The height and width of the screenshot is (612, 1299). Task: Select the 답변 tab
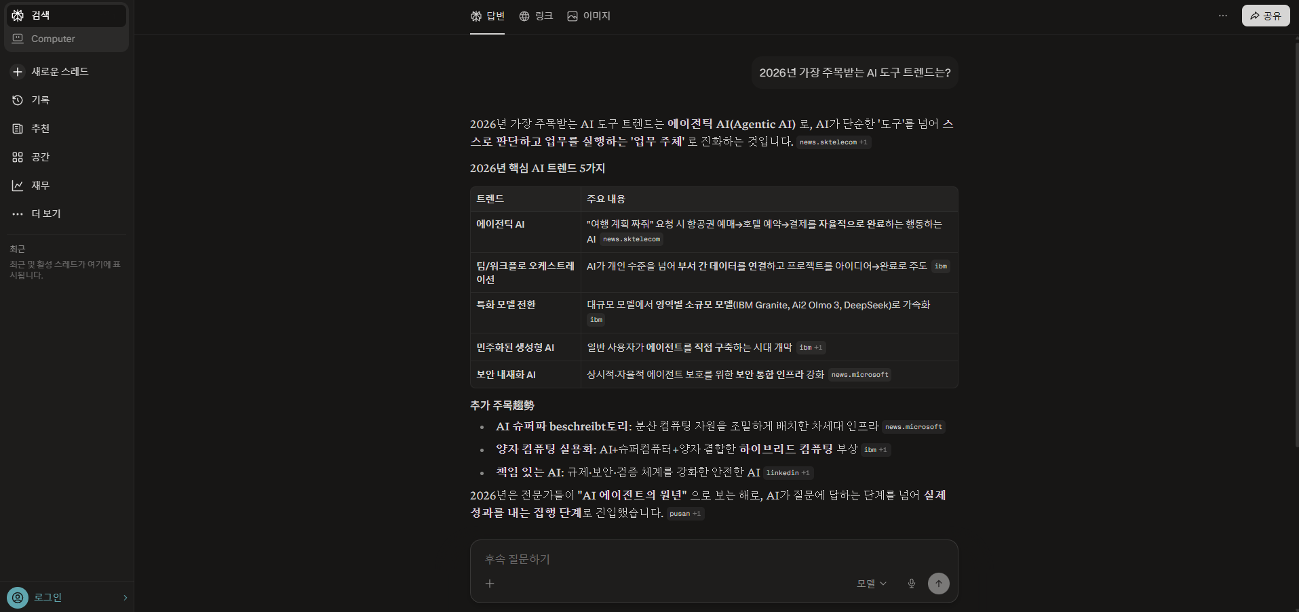tap(487, 16)
